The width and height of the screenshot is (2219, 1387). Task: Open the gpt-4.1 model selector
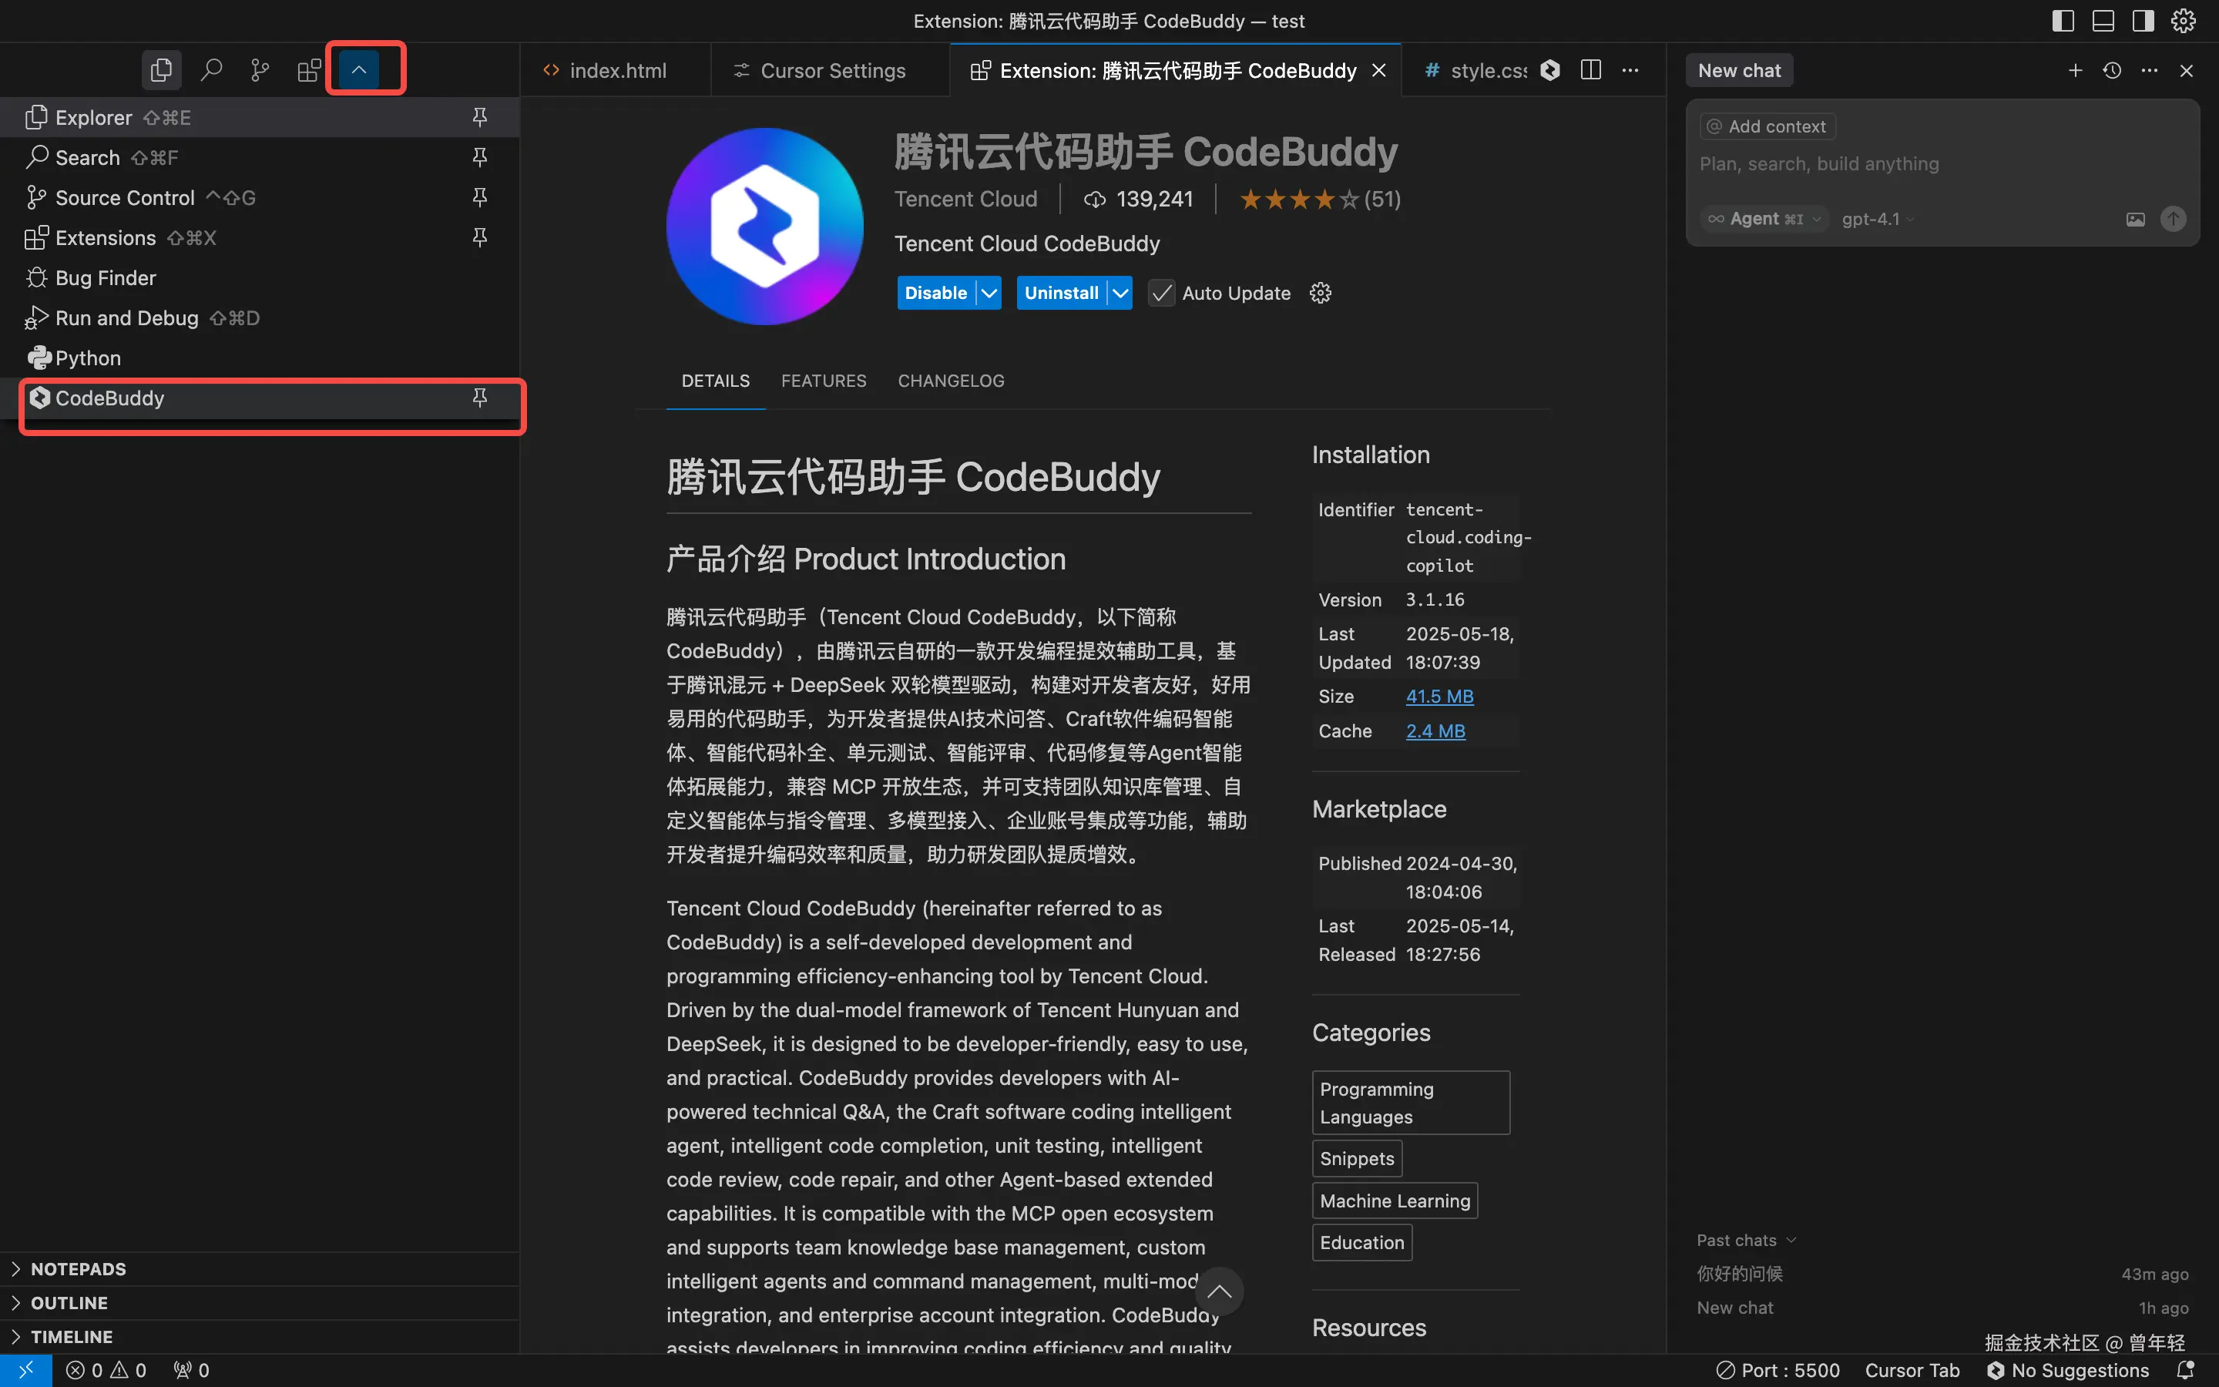coord(1877,220)
